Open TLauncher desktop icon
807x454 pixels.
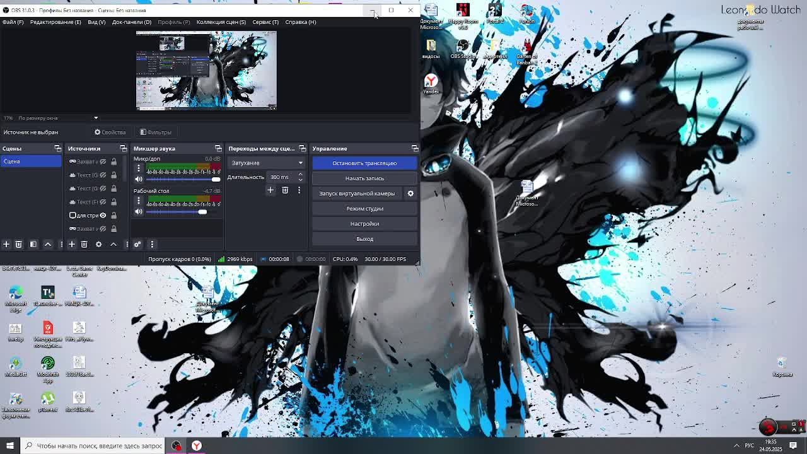click(x=48, y=296)
